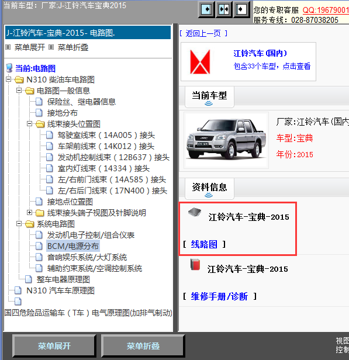Click the bottom 菜单展开 button
The image size is (349, 360).
[x=54, y=346]
